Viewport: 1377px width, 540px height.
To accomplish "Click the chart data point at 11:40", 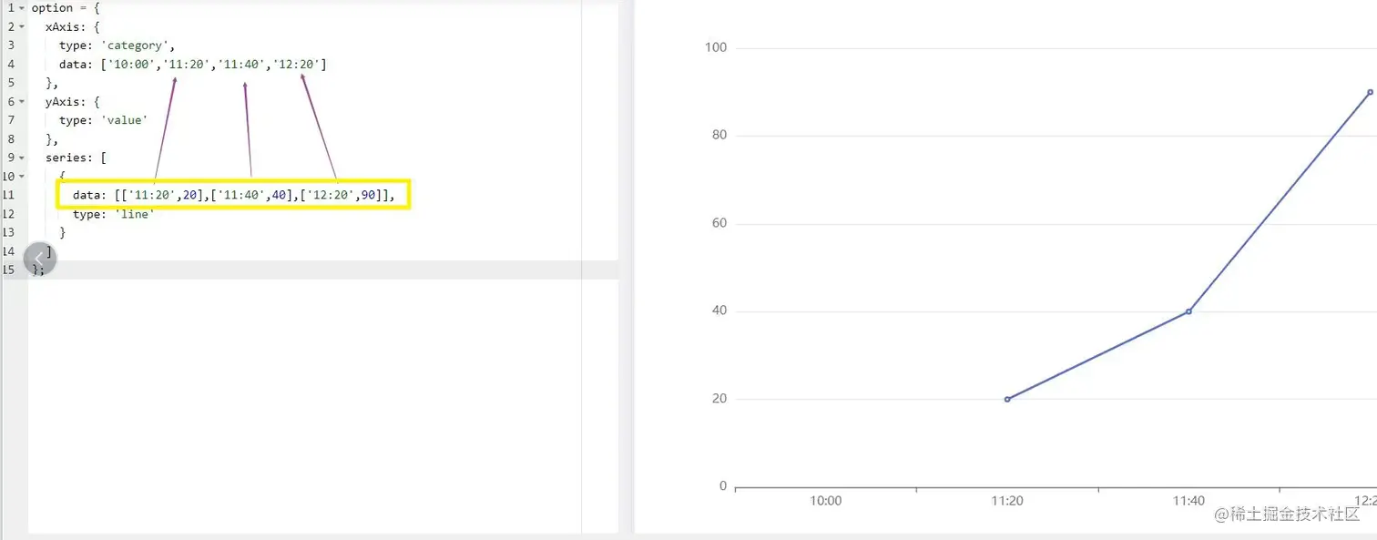I will tap(1188, 311).
